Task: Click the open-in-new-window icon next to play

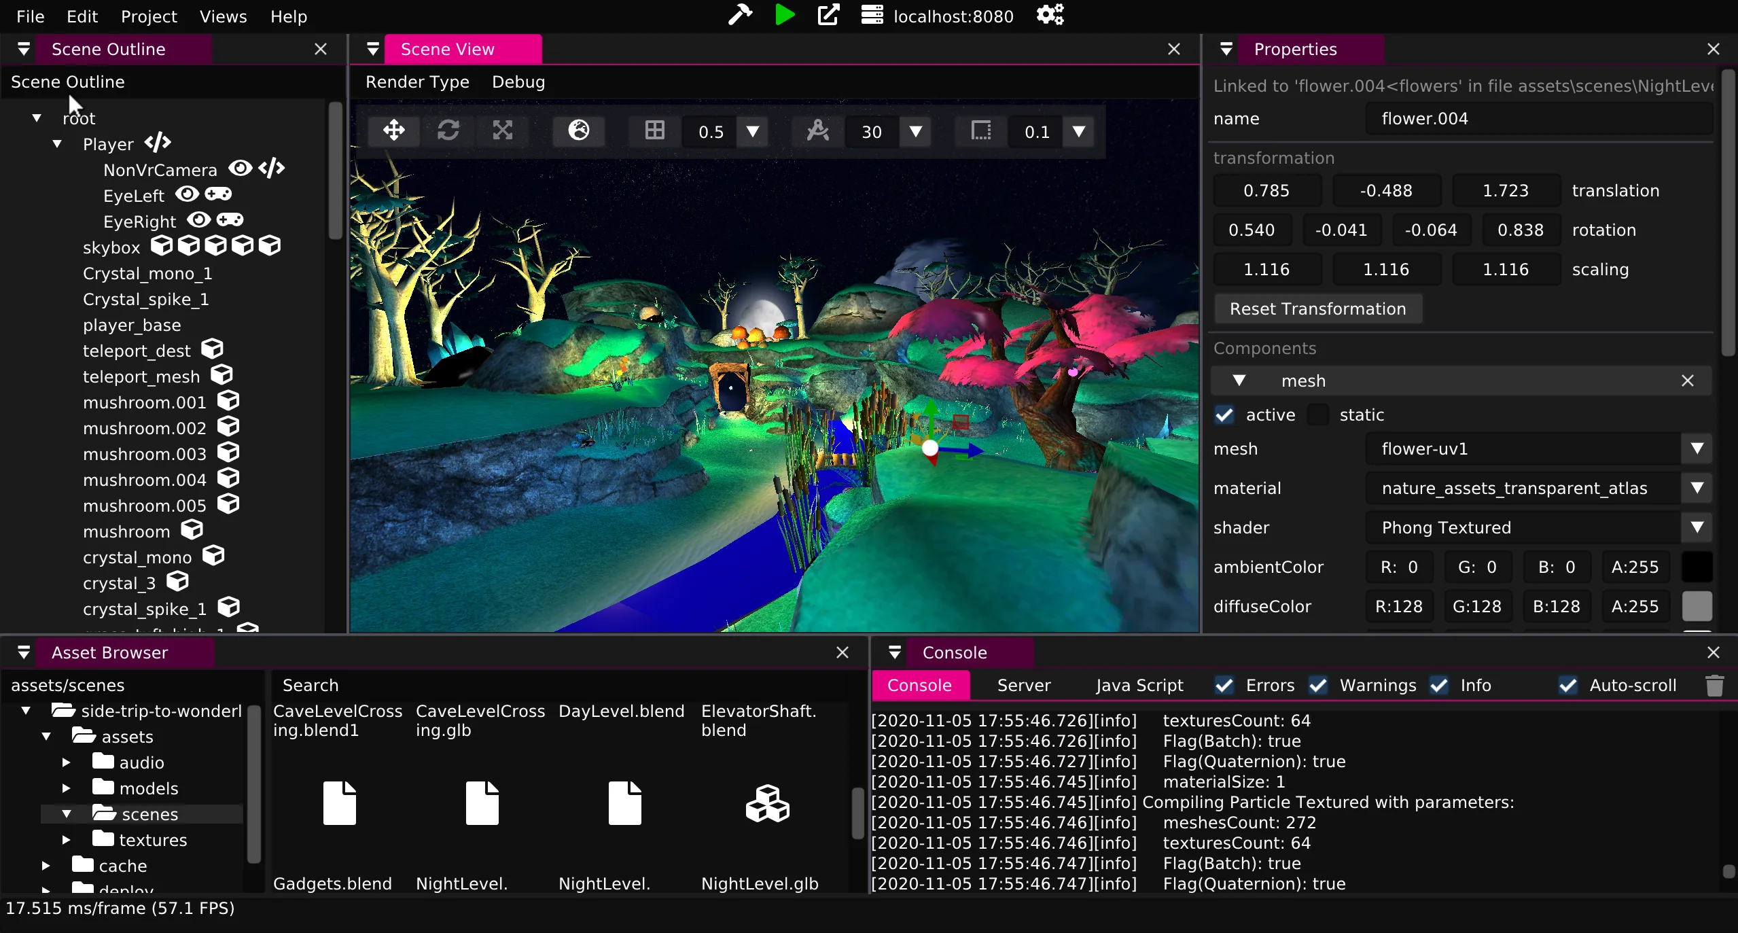Action: pyautogui.click(x=828, y=14)
